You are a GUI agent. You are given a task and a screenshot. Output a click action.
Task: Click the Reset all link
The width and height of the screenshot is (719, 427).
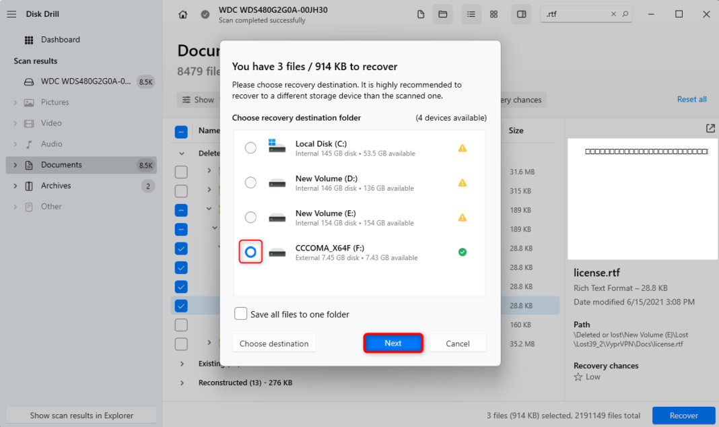691,99
